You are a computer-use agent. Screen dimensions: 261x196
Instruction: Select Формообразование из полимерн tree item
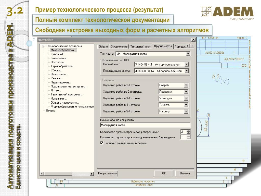(72, 106)
